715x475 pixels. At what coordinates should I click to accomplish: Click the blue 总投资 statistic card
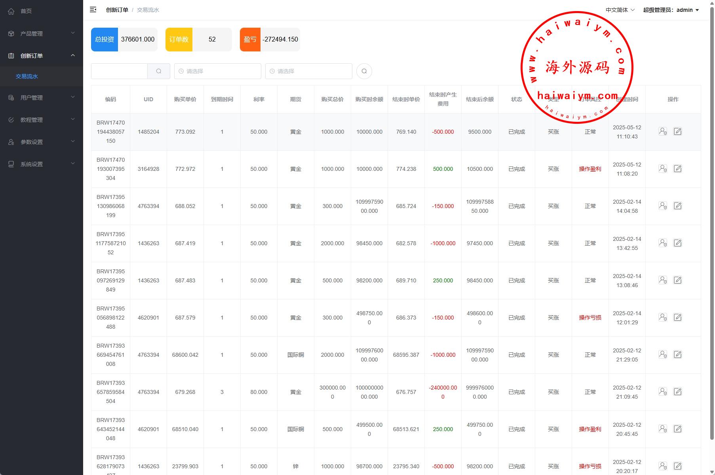pyautogui.click(x=105, y=40)
